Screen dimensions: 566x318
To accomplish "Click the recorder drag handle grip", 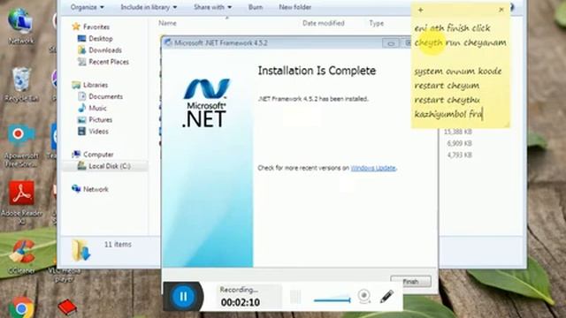I will coord(295,297).
